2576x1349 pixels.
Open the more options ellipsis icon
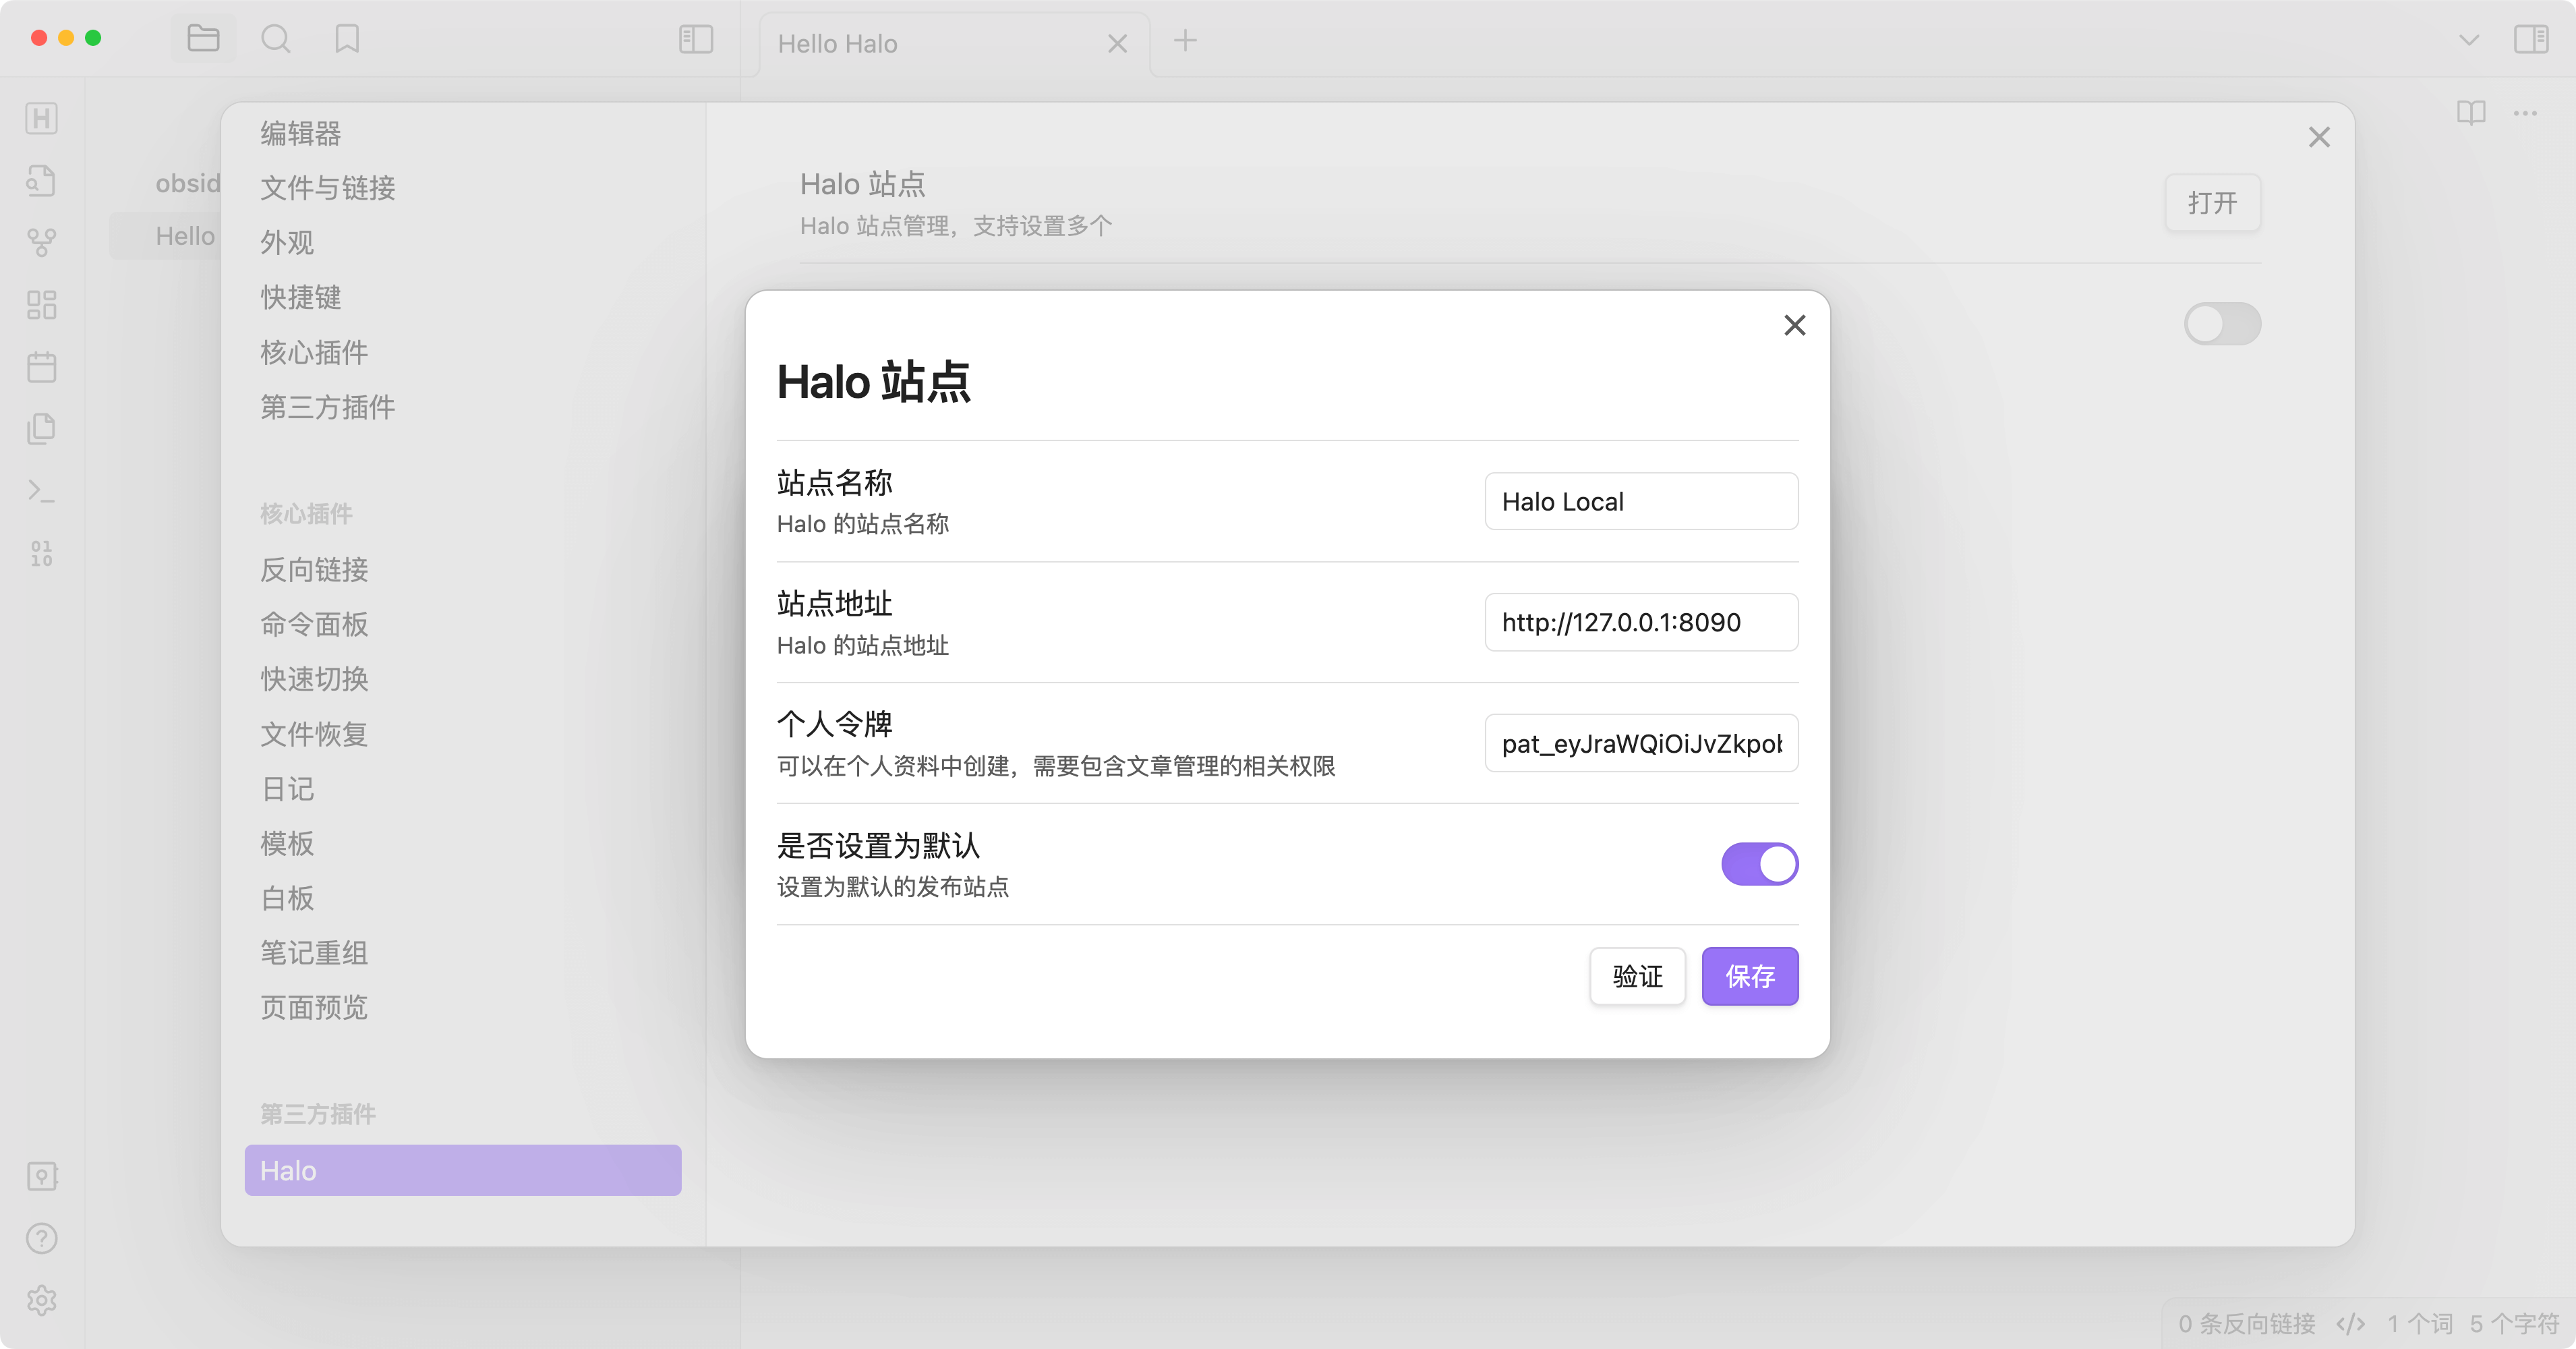tap(2526, 113)
